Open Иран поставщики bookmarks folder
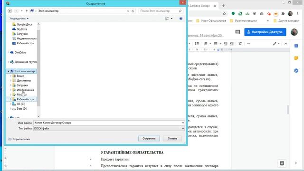Viewport: 304px width, 171px height. [243, 21]
